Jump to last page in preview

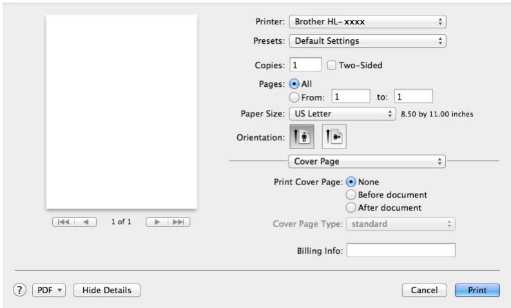point(178,222)
